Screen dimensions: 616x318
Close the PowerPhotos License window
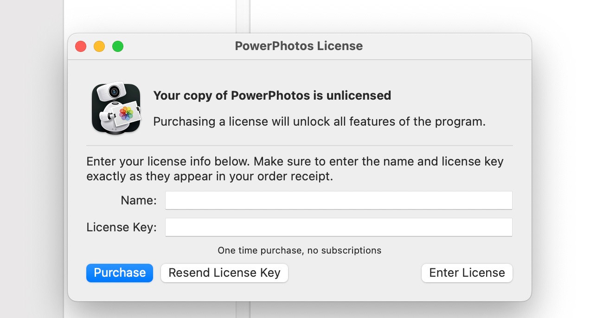tap(81, 46)
